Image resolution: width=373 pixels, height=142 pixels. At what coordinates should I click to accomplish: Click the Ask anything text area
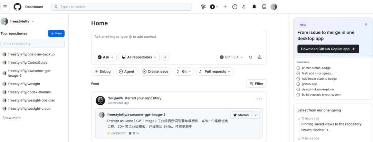[179, 41]
